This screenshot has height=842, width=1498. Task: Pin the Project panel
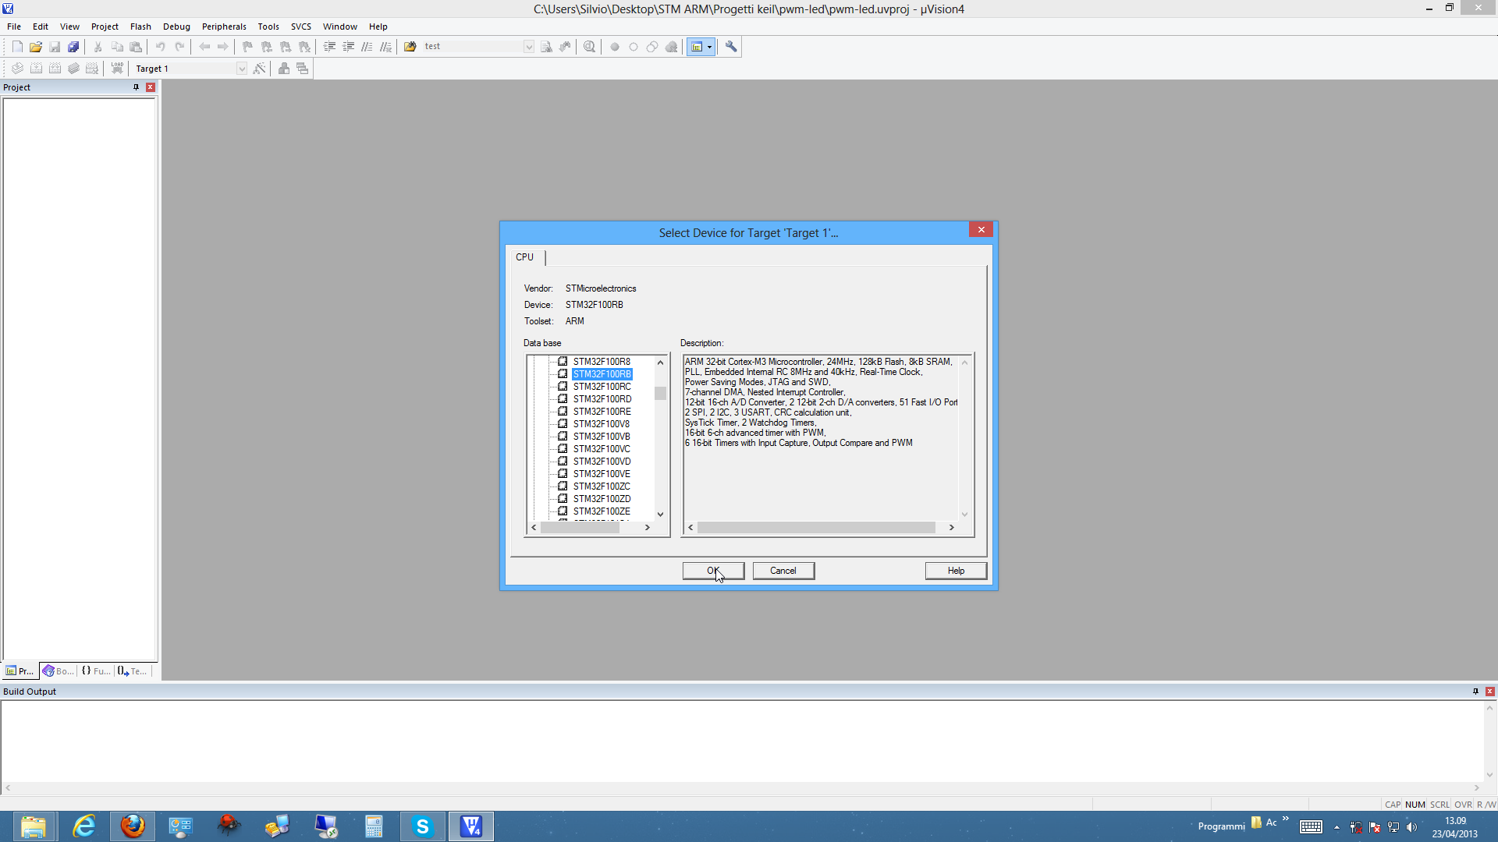coord(136,87)
